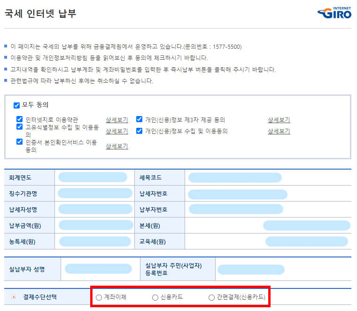This screenshot has height=311, width=357.
Task: Click the 실납부자 주민(사업자) 등록번호 value field
Action: [x=251, y=270]
